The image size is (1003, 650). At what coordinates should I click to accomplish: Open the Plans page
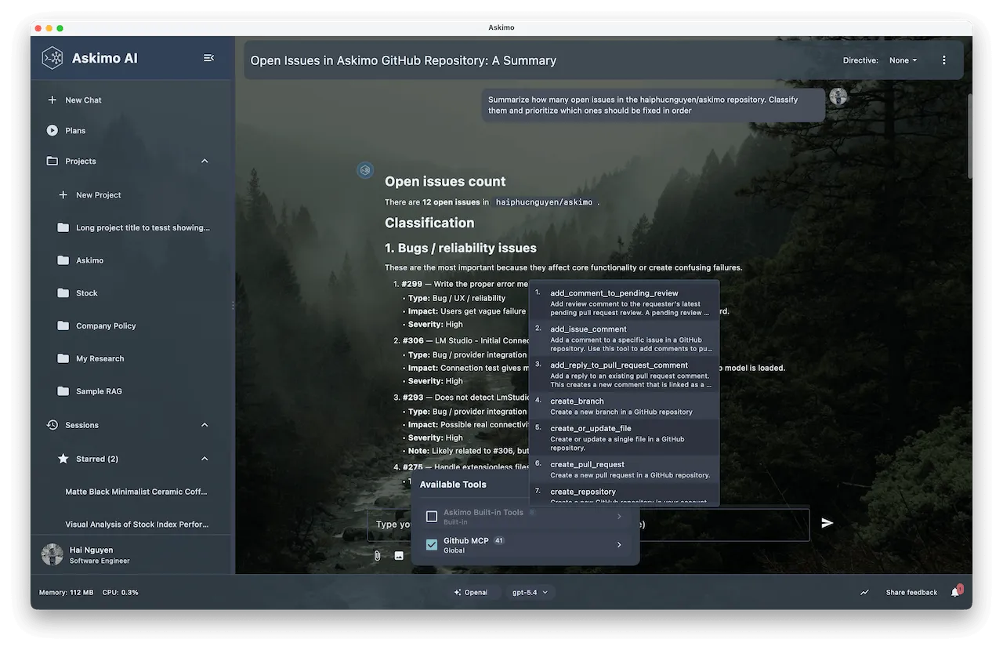(131, 131)
